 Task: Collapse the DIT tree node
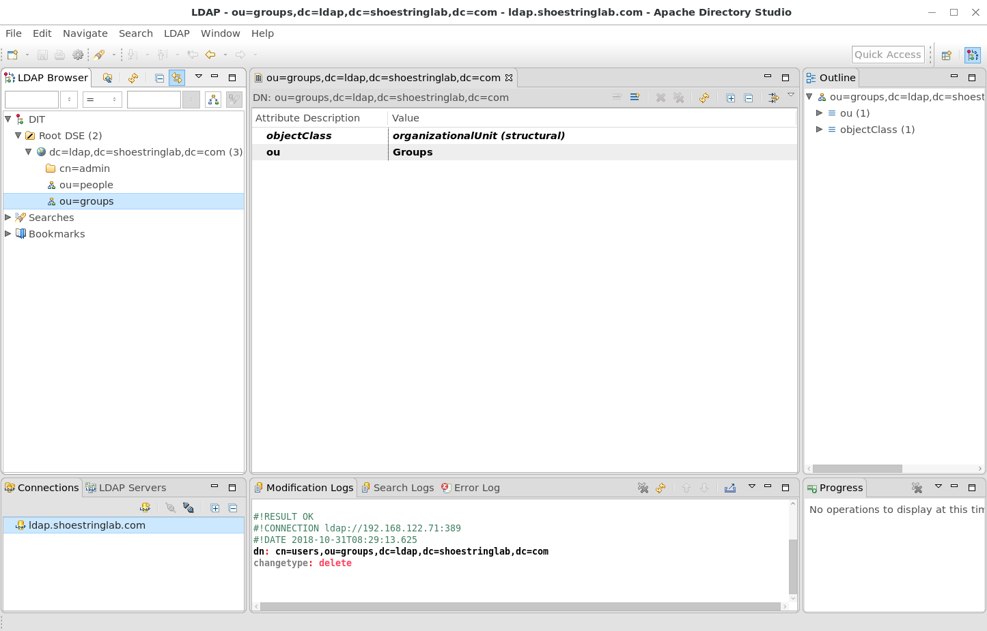tap(8, 119)
